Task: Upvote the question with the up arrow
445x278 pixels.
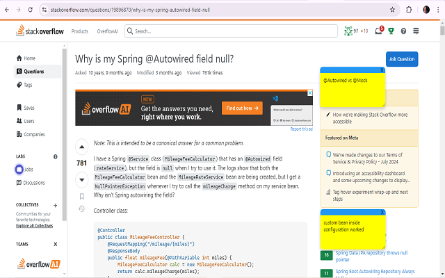Action: click(x=82, y=147)
